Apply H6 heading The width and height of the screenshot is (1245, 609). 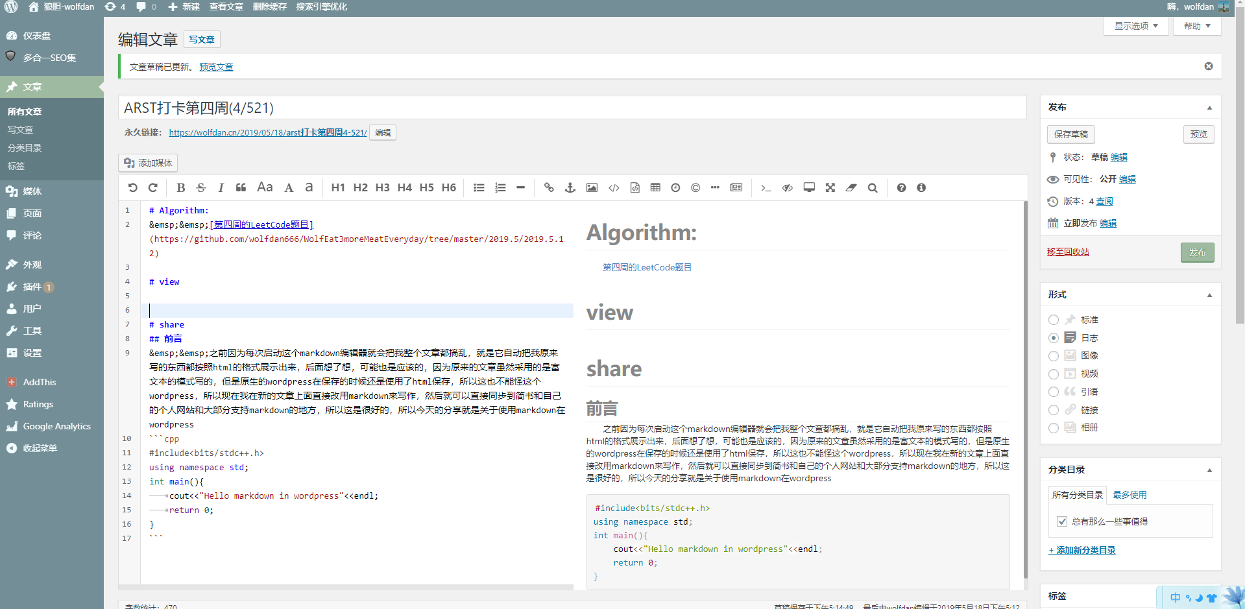(x=449, y=188)
